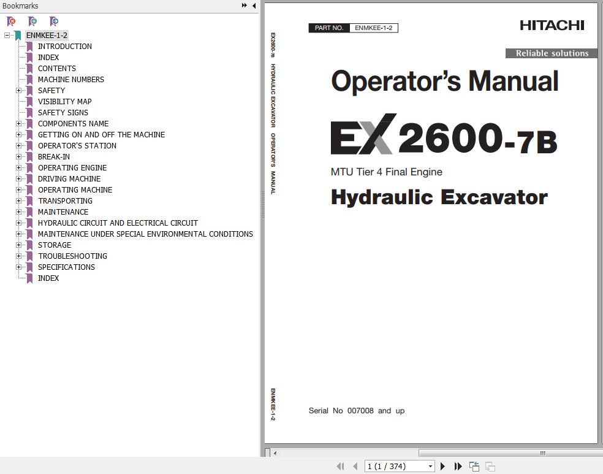This screenshot has width=603, height=474.
Task: Expand HYDRAULIC CIRCUIT AND ELECTRICAL CIRCUIT
Action: 18,223
